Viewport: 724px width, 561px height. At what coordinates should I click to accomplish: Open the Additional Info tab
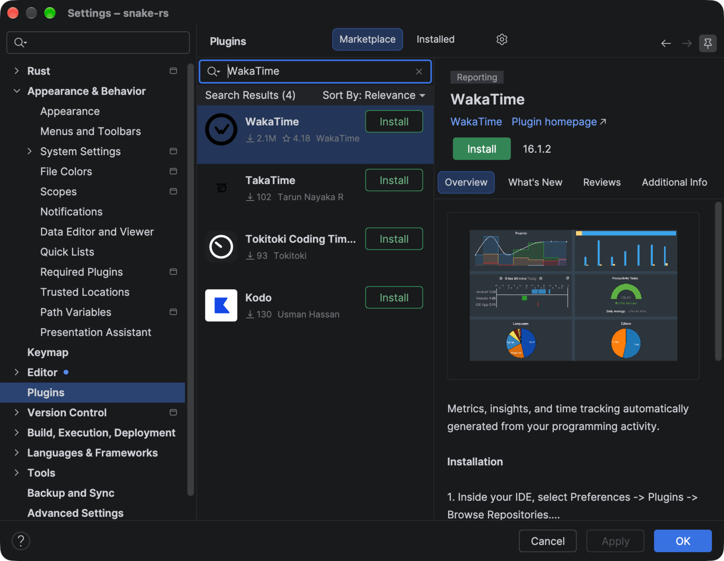pyautogui.click(x=674, y=182)
